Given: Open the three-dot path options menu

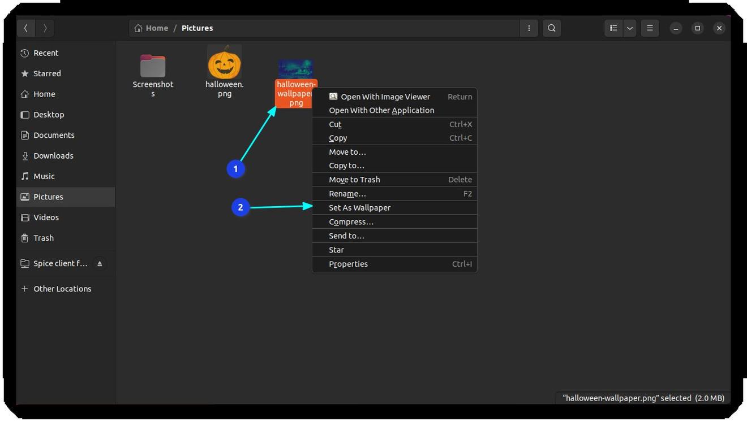Looking at the screenshot, I should pos(529,28).
